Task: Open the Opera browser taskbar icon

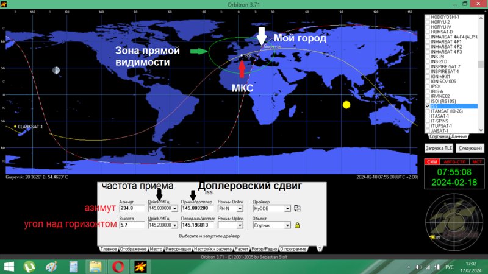Action: [118, 267]
